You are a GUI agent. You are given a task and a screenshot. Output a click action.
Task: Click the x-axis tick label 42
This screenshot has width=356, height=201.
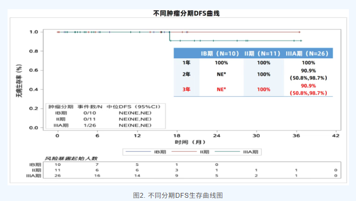tap(336, 136)
